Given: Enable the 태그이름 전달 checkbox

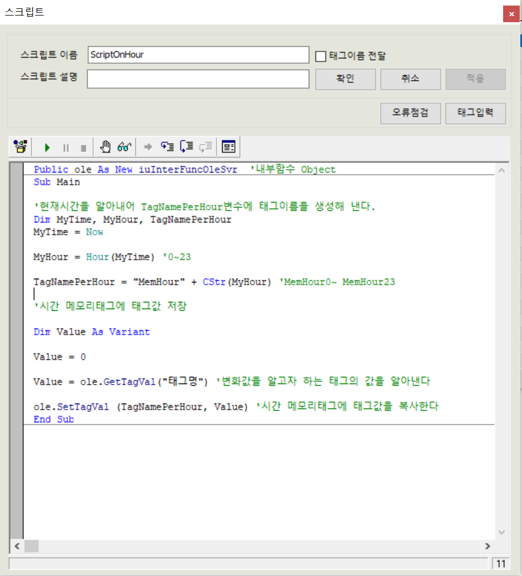Looking at the screenshot, I should coord(320,55).
